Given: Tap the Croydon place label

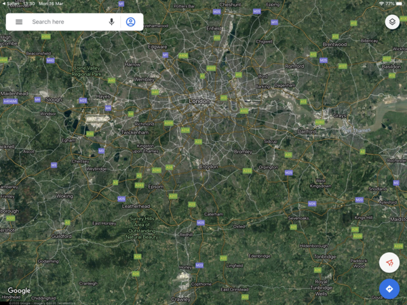Looking at the screenshot, I should (208, 166).
